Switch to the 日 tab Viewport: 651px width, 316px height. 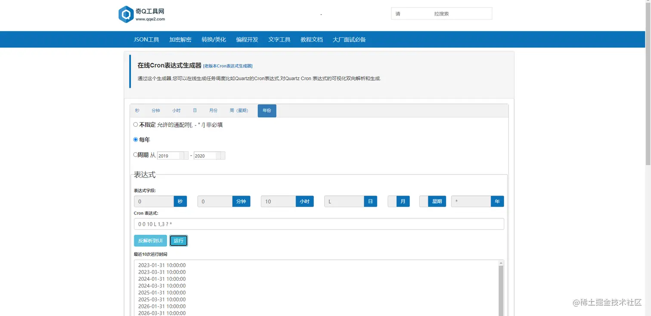point(195,110)
